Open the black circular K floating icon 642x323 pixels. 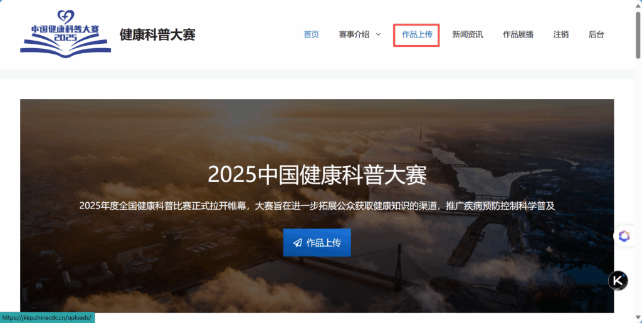618,281
